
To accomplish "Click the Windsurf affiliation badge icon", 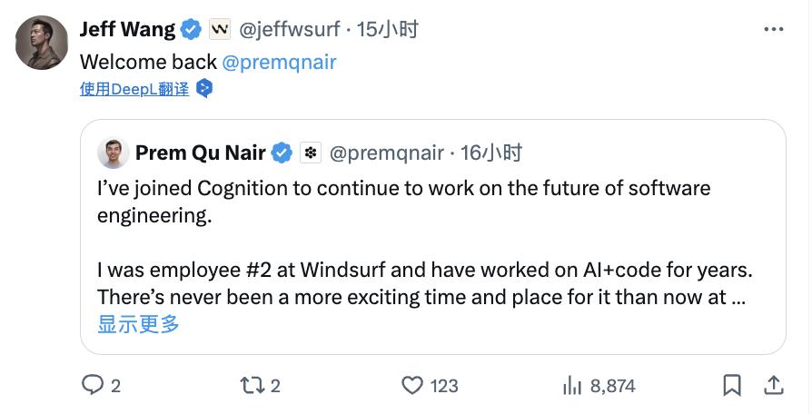I will coord(220,30).
